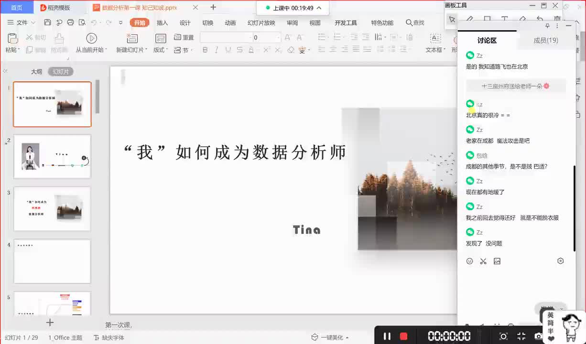Screen dimensions: 586x344
Task: Click the Print icon in quick toolbar
Action: pos(71,22)
